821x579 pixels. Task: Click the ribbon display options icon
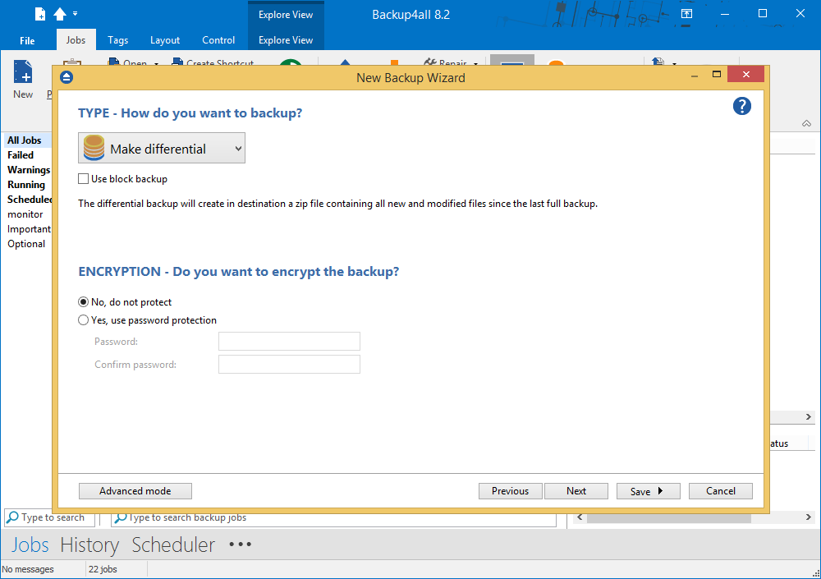tap(687, 14)
